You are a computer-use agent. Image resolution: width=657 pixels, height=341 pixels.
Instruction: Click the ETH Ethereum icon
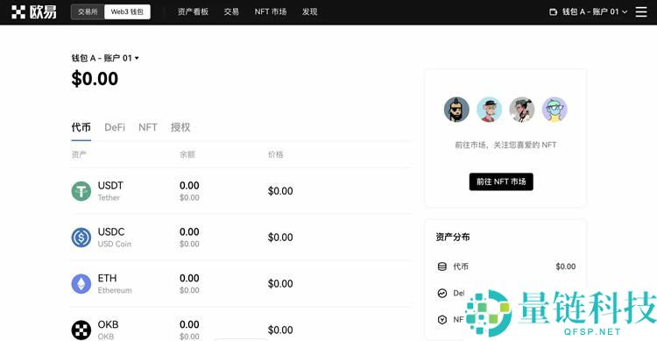[x=81, y=283]
